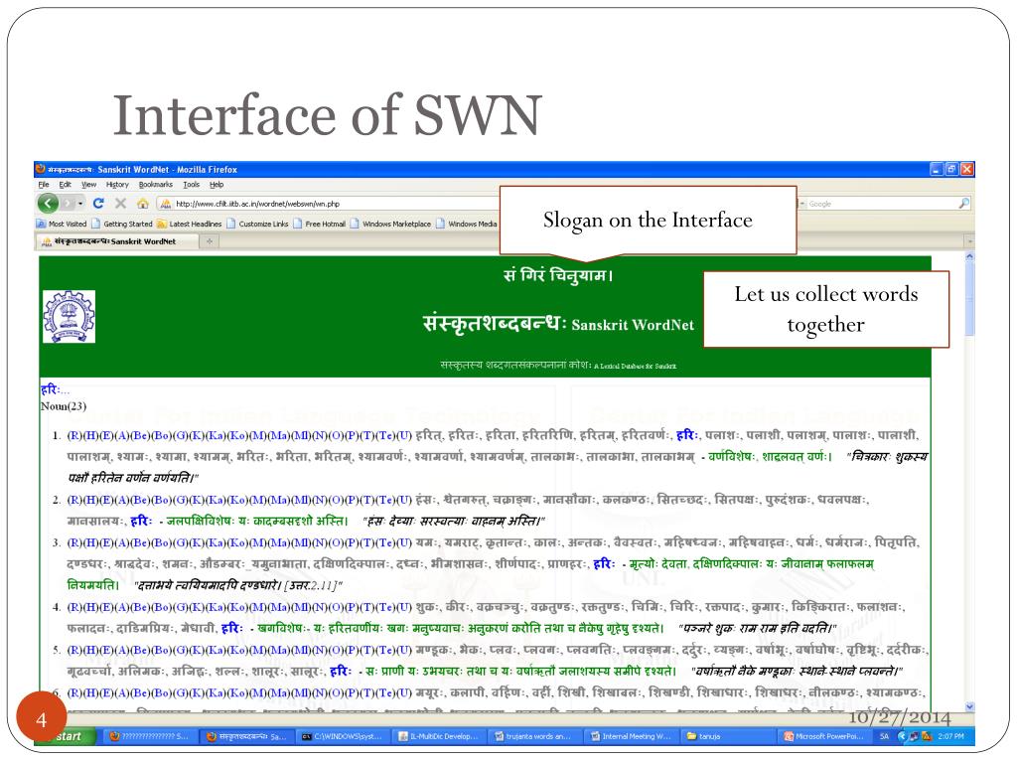
Task: Open the back/forward history dropdown arrow
Action: (x=81, y=204)
